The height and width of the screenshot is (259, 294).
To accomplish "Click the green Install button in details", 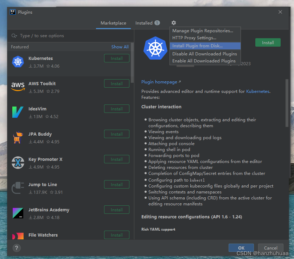I will (268, 43).
